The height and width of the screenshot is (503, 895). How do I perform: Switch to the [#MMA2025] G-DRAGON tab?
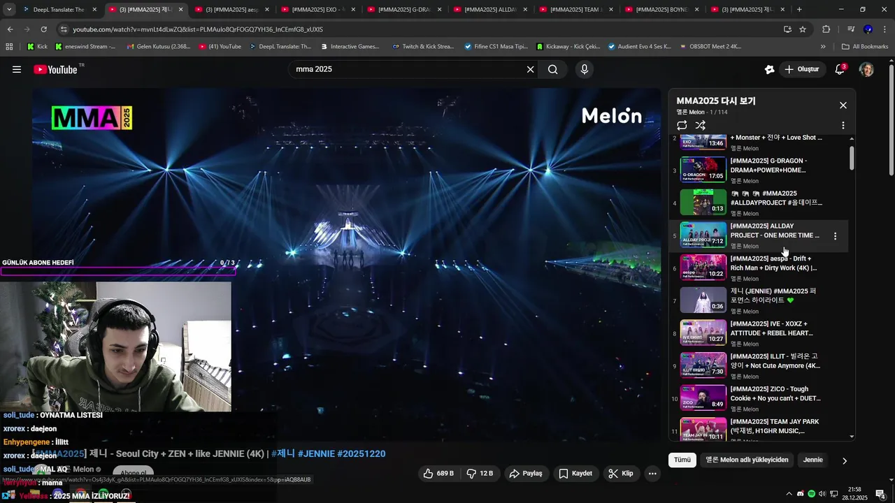pos(405,10)
